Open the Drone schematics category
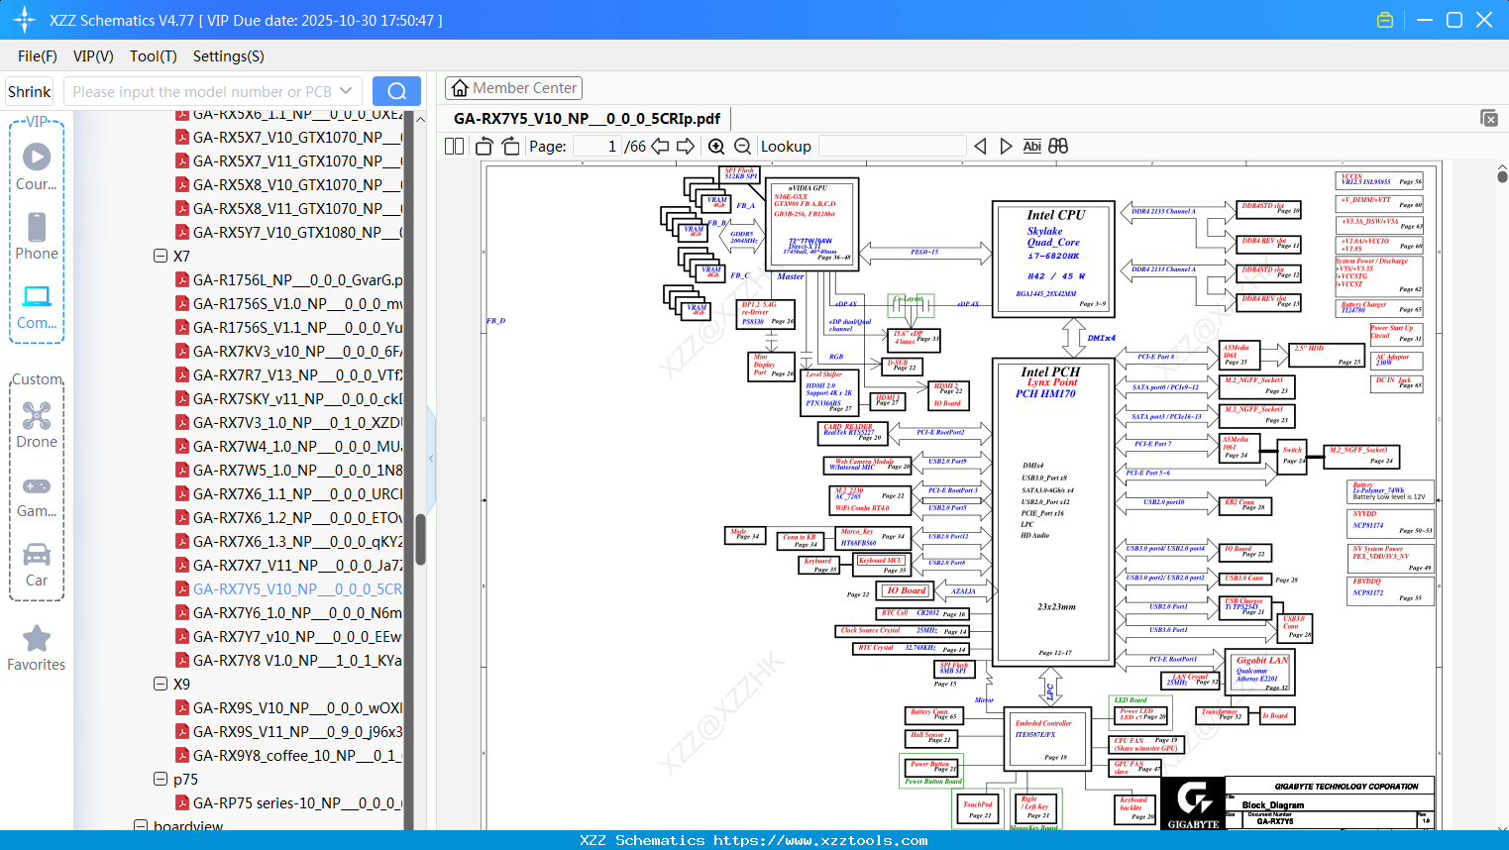The image size is (1509, 850). click(x=37, y=425)
